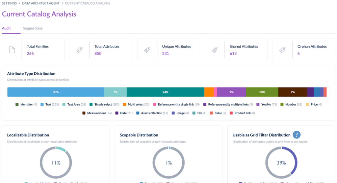Switch to the Suggestions tab
337x183 pixels.
(x=33, y=28)
